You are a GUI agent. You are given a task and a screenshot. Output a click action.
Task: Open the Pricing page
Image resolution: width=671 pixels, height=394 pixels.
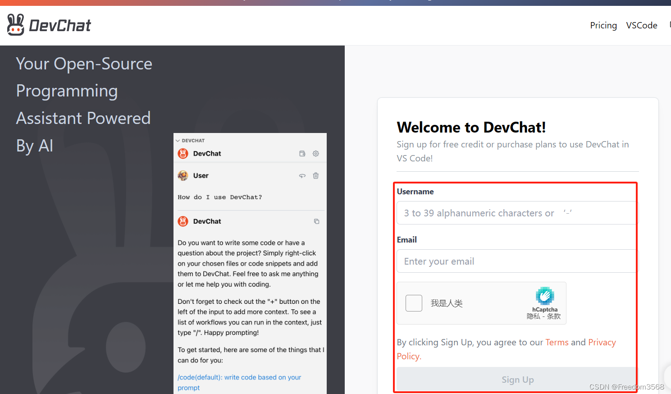603,25
